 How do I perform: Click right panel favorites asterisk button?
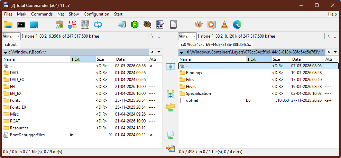(329, 52)
